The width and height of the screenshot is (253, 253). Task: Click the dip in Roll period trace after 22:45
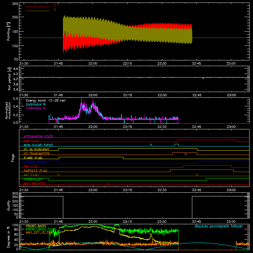(203, 78)
